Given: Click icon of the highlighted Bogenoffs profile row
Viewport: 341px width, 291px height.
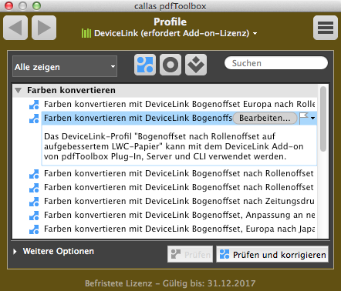Looking at the screenshot, I should point(34,119).
